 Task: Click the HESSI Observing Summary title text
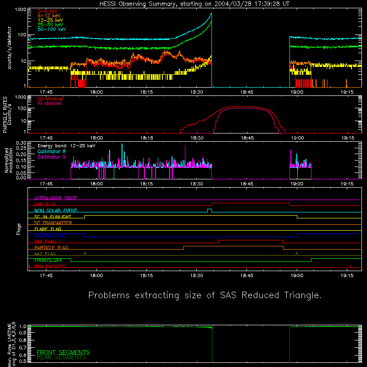(195, 4)
